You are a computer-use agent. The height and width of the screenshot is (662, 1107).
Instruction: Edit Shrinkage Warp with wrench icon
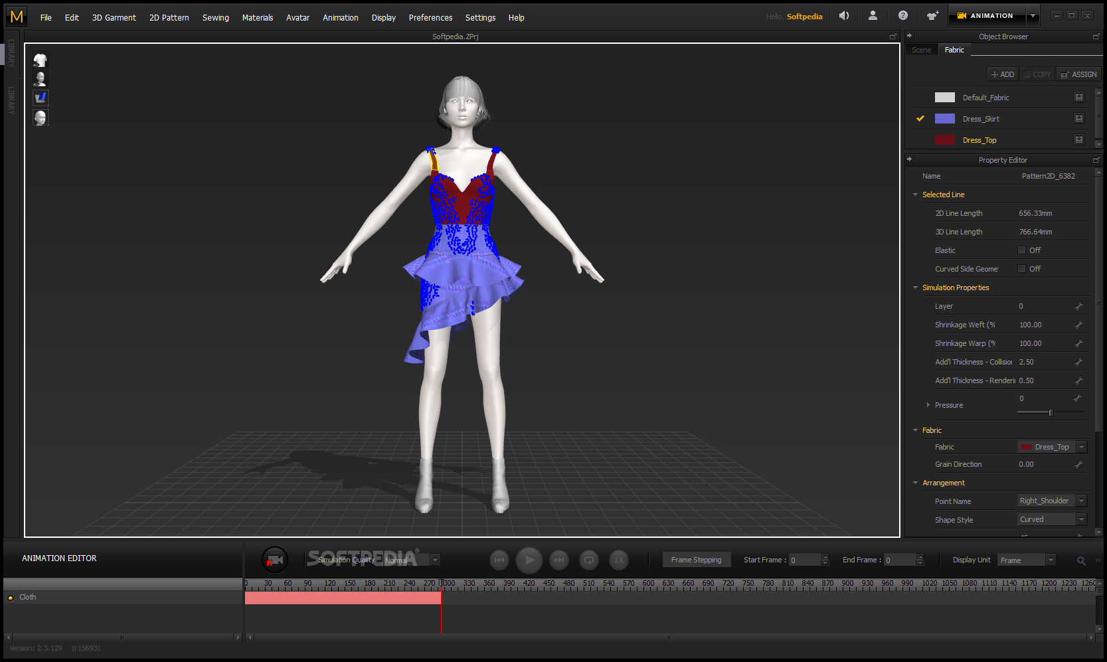click(1078, 343)
